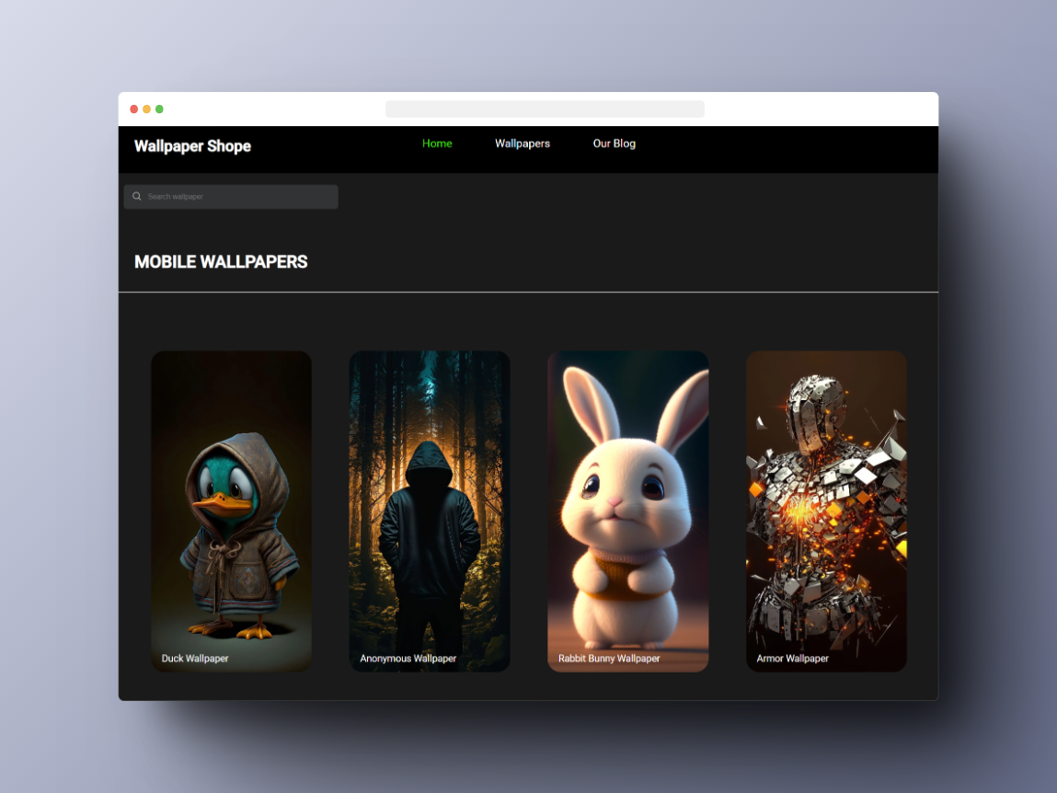Click the yellow traffic light button
1057x793 pixels.
click(146, 108)
